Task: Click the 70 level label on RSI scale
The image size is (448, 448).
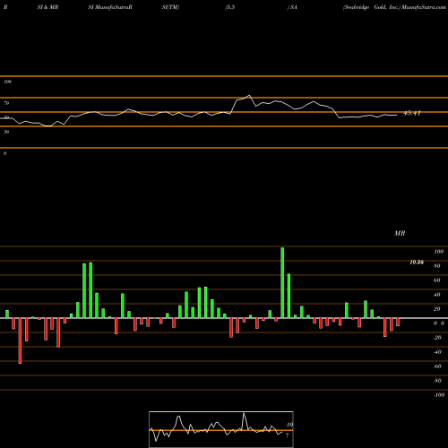Action: (6, 103)
